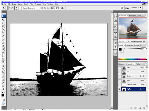
Task: Select the Slice tool
Action: [3, 36]
